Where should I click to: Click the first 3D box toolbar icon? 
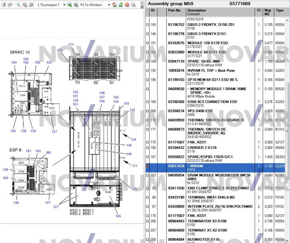(x=4, y=5)
